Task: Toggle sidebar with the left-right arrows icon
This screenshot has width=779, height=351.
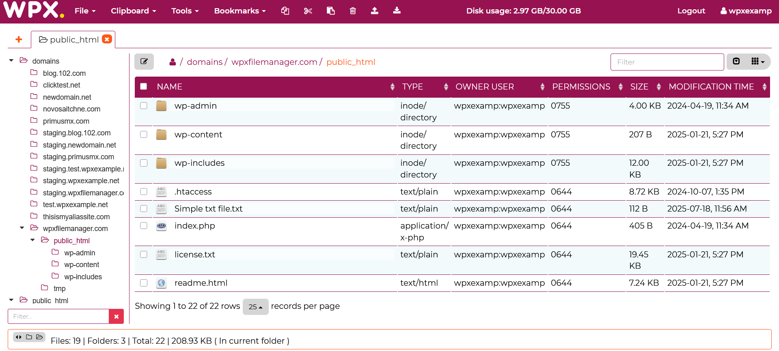Action: tap(19, 337)
